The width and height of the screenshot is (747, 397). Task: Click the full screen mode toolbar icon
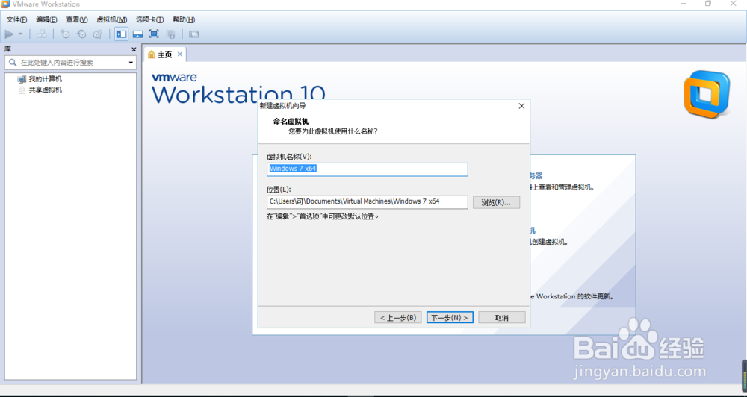point(154,34)
